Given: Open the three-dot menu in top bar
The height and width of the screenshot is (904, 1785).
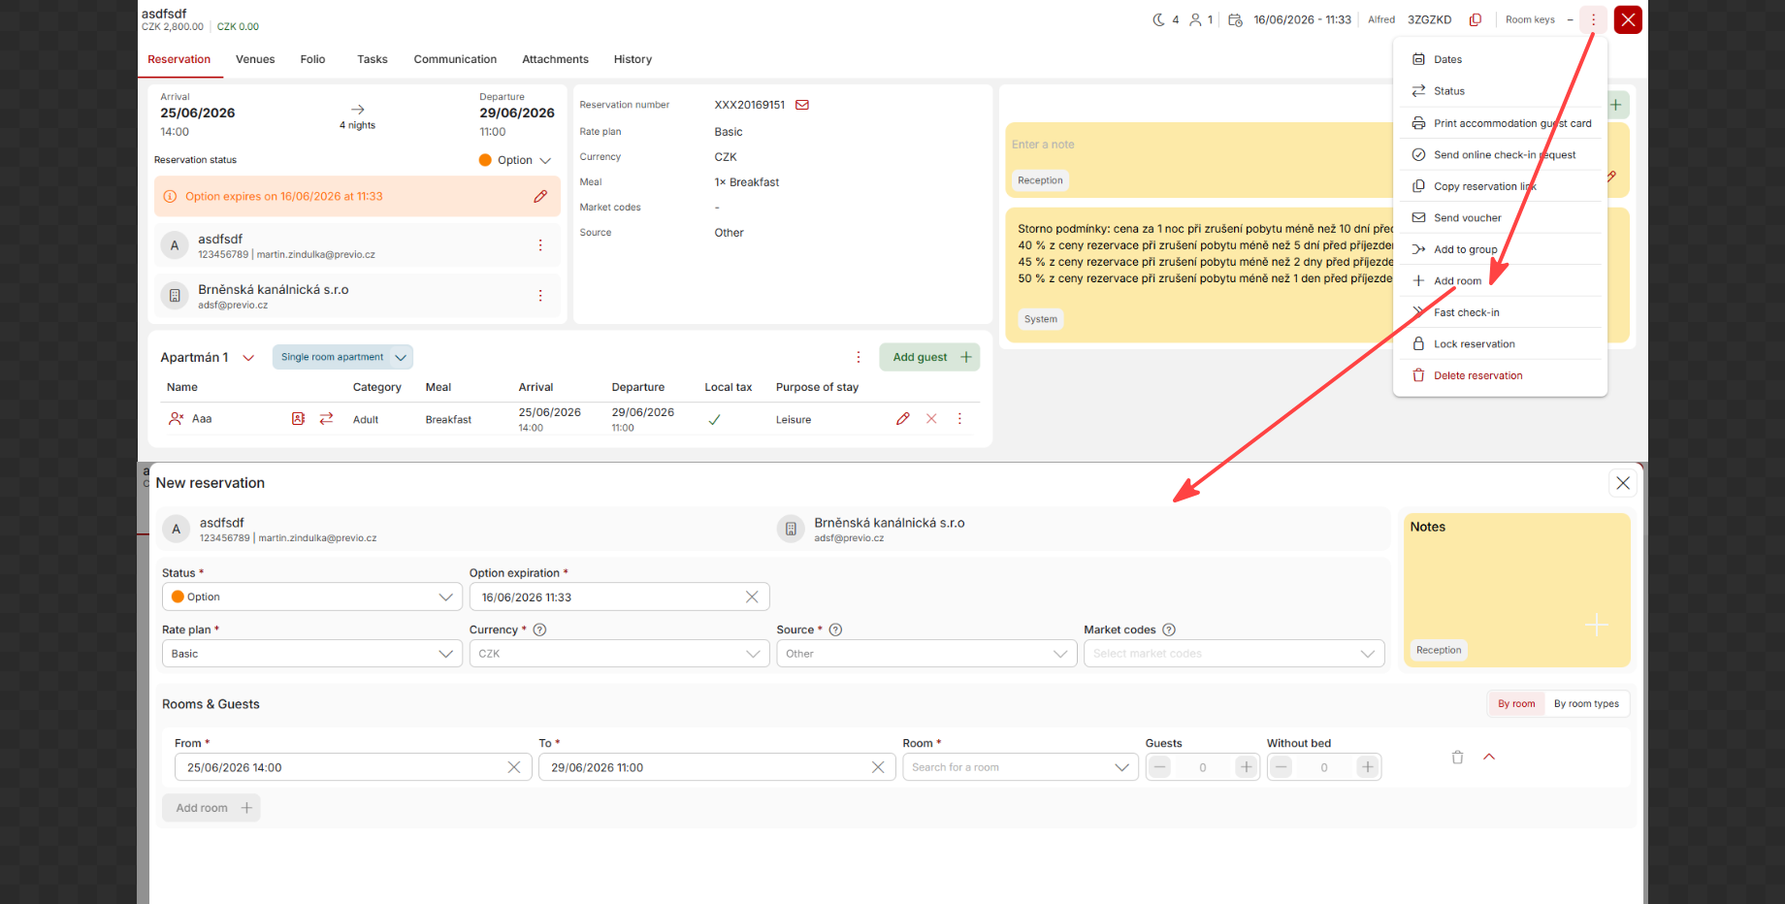Looking at the screenshot, I should point(1593,19).
